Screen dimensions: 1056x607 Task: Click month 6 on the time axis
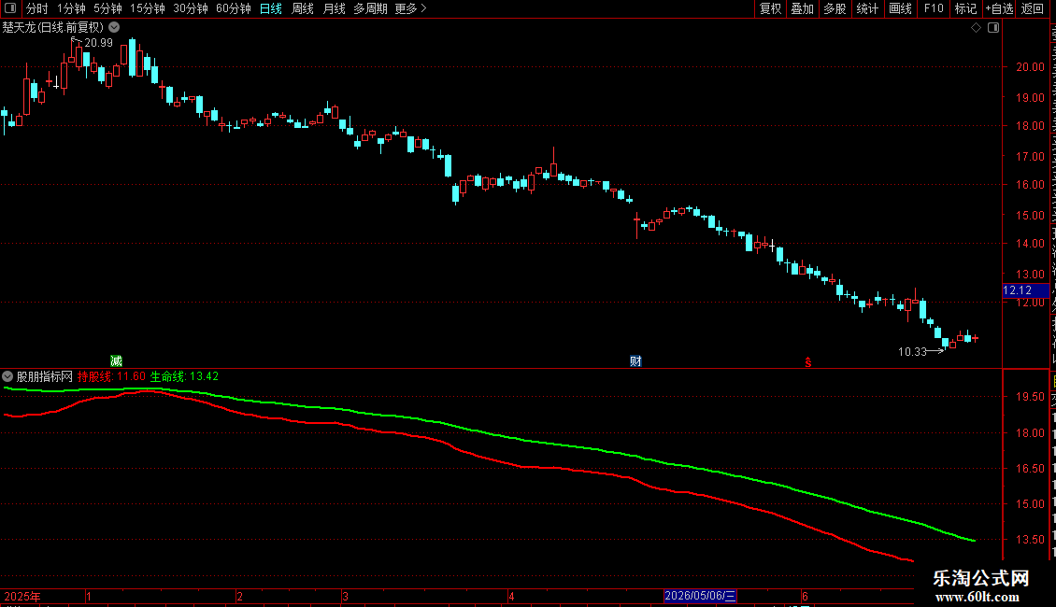point(805,596)
